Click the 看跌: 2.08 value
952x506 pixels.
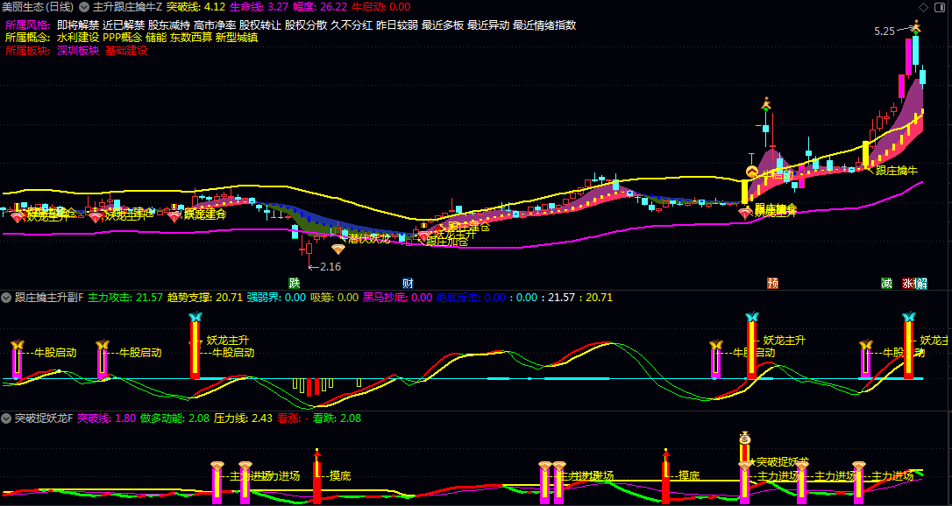coord(337,418)
